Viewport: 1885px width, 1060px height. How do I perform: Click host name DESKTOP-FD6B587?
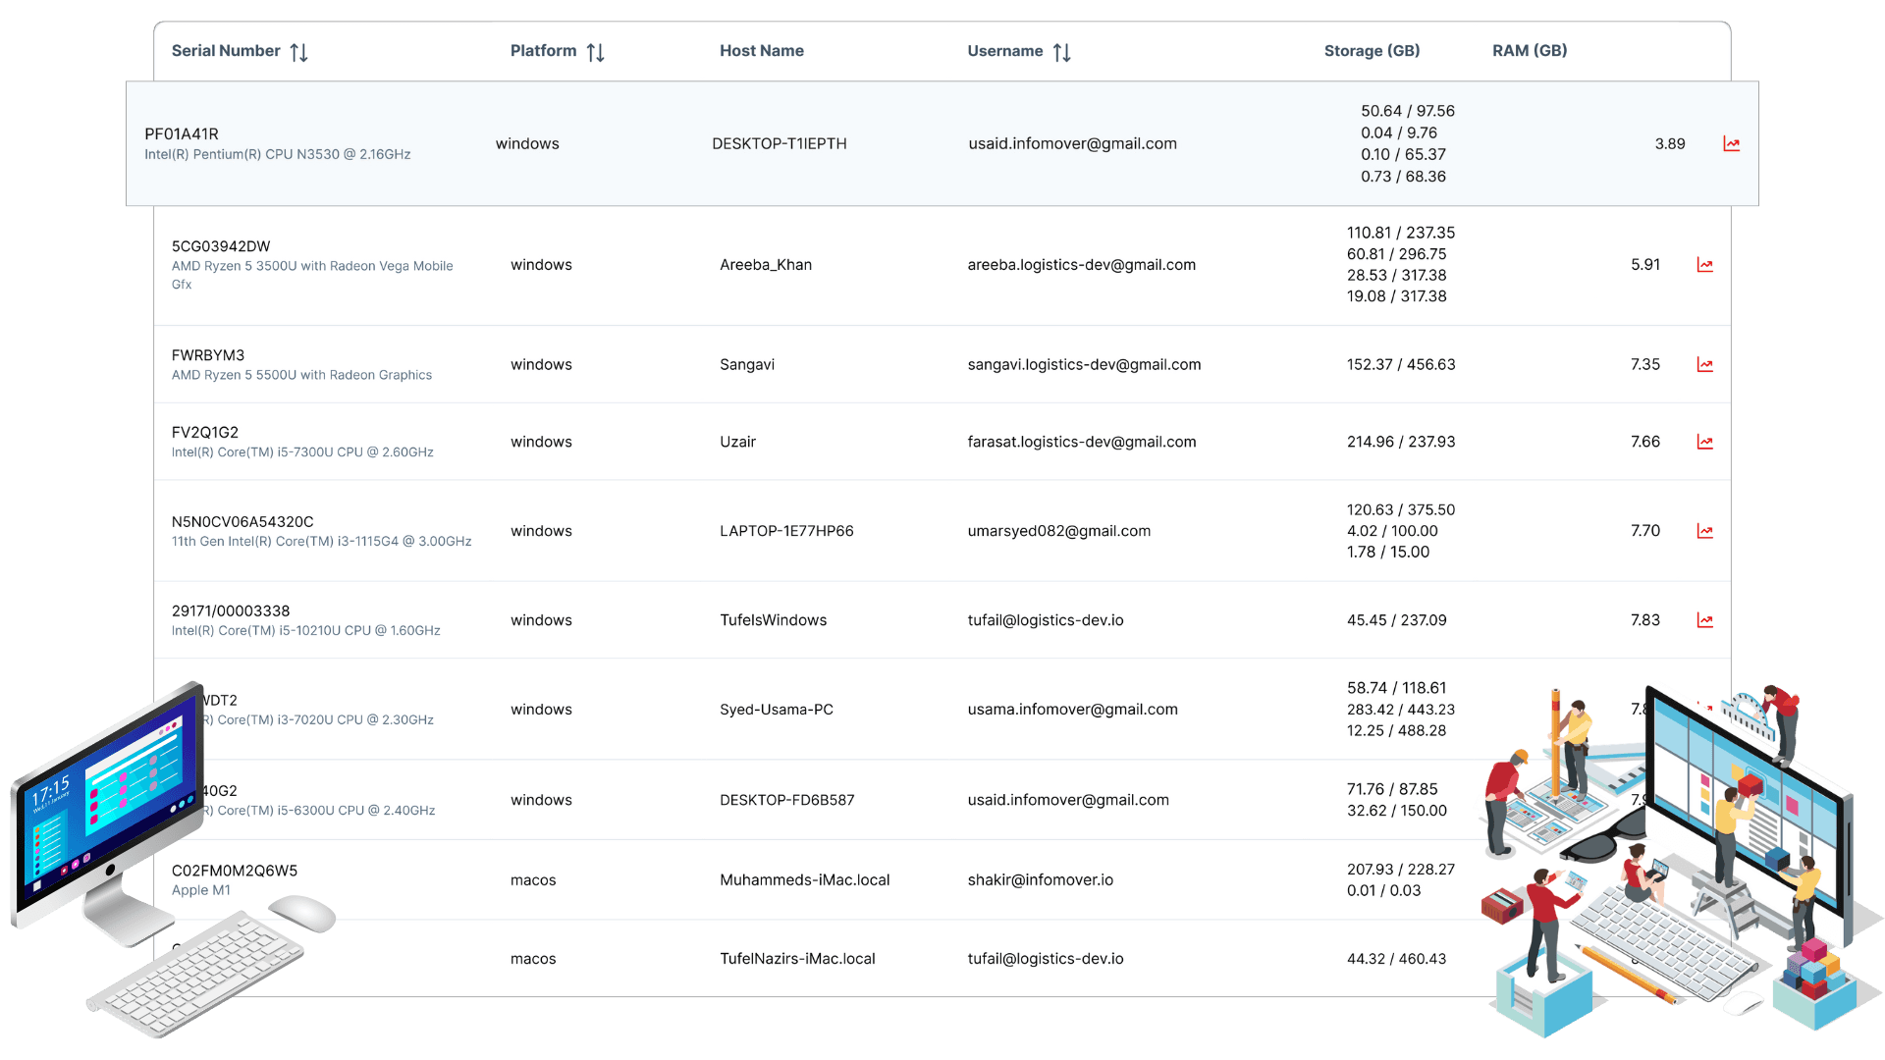(x=787, y=800)
